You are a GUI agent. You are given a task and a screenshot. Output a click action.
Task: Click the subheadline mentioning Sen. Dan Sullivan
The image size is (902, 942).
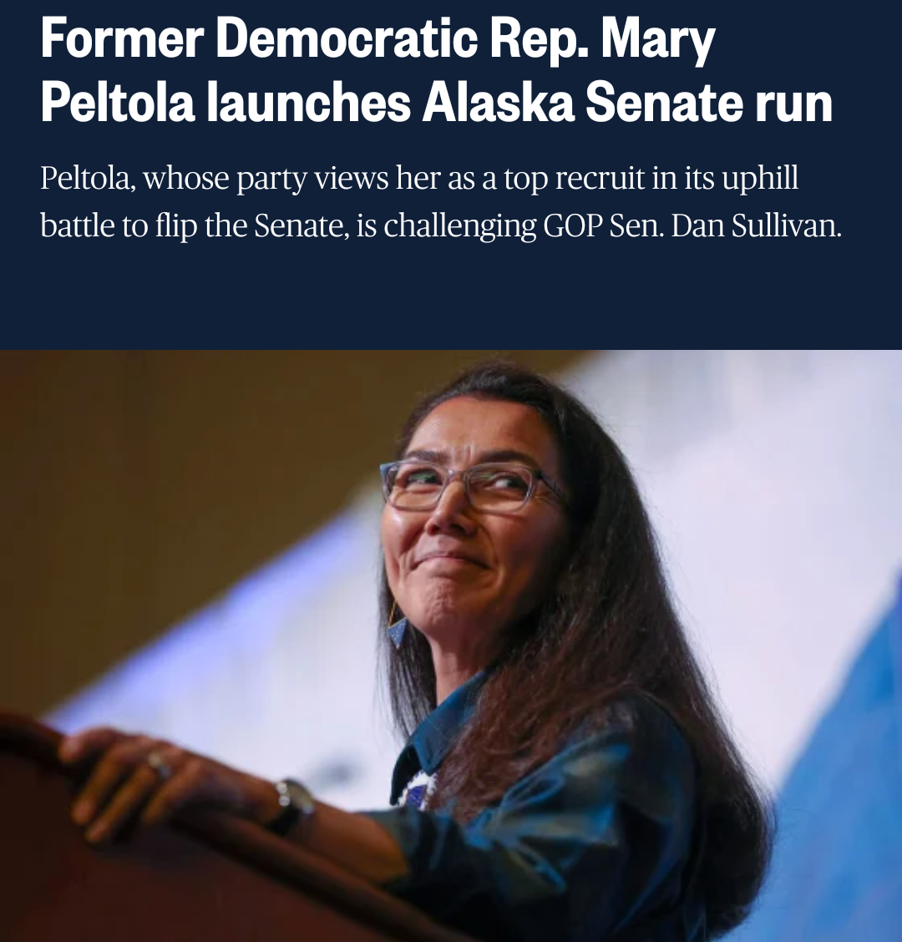(x=441, y=201)
